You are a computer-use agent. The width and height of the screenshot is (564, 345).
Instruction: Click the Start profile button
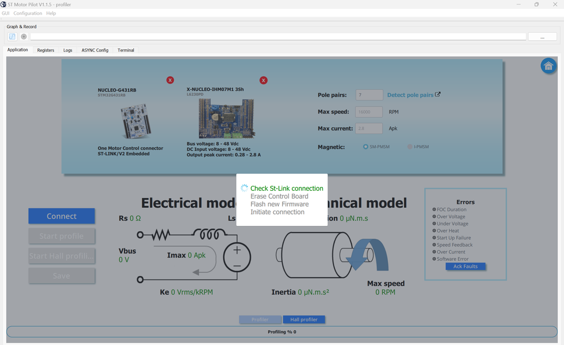pos(62,236)
